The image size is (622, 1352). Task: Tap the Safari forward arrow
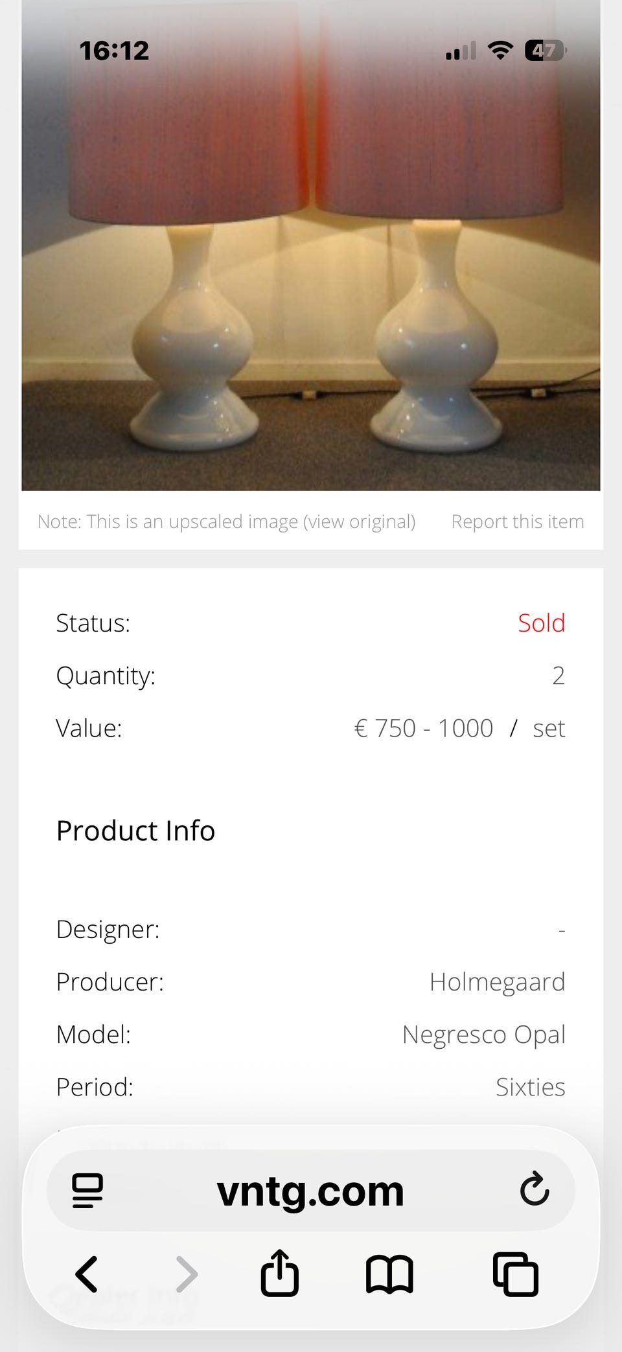click(x=187, y=1274)
